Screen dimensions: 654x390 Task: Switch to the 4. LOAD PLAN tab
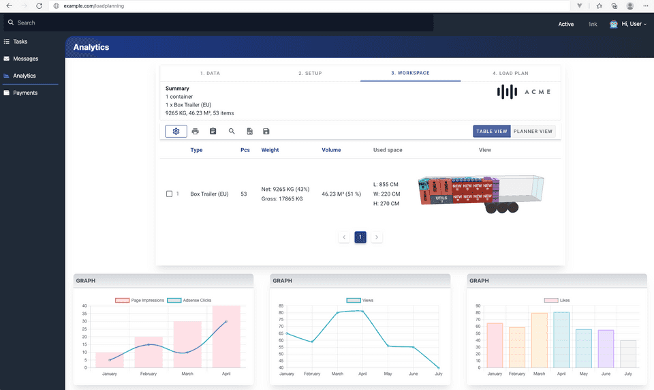pyautogui.click(x=510, y=73)
